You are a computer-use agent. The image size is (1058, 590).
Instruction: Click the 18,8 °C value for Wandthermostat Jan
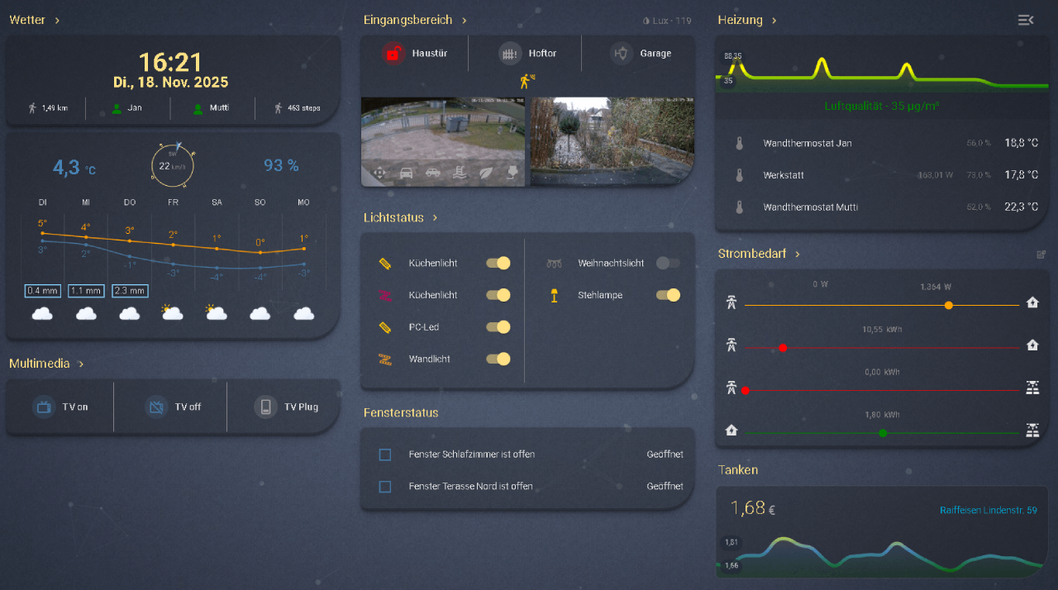click(x=1021, y=143)
